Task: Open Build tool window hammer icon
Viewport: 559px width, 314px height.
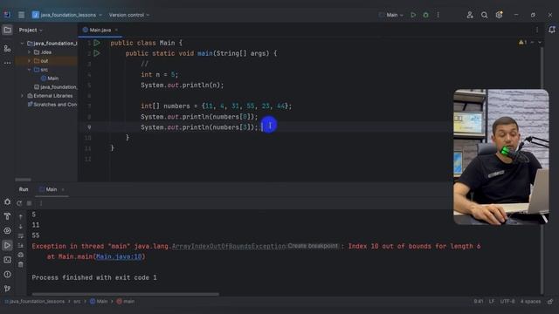Action: 7,216
